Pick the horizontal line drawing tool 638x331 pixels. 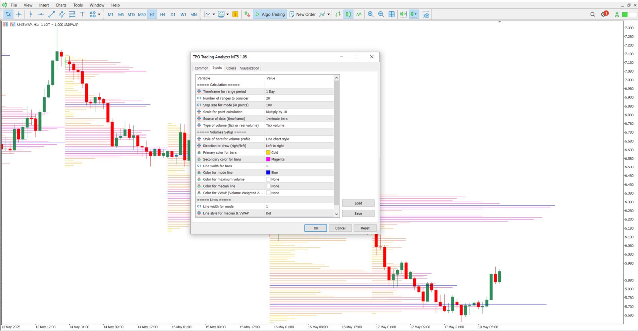click(x=41, y=14)
